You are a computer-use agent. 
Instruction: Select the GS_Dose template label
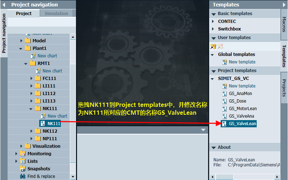pos(237,101)
